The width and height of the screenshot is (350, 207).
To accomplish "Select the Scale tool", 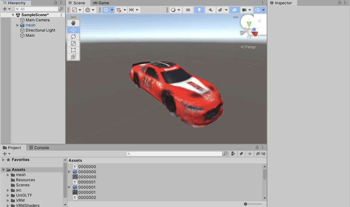I will point(73,43).
